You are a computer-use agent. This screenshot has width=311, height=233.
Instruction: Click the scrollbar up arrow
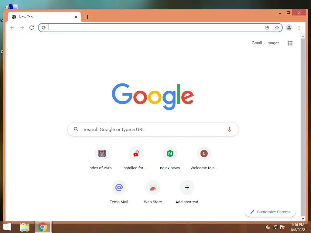pyautogui.click(x=303, y=36)
